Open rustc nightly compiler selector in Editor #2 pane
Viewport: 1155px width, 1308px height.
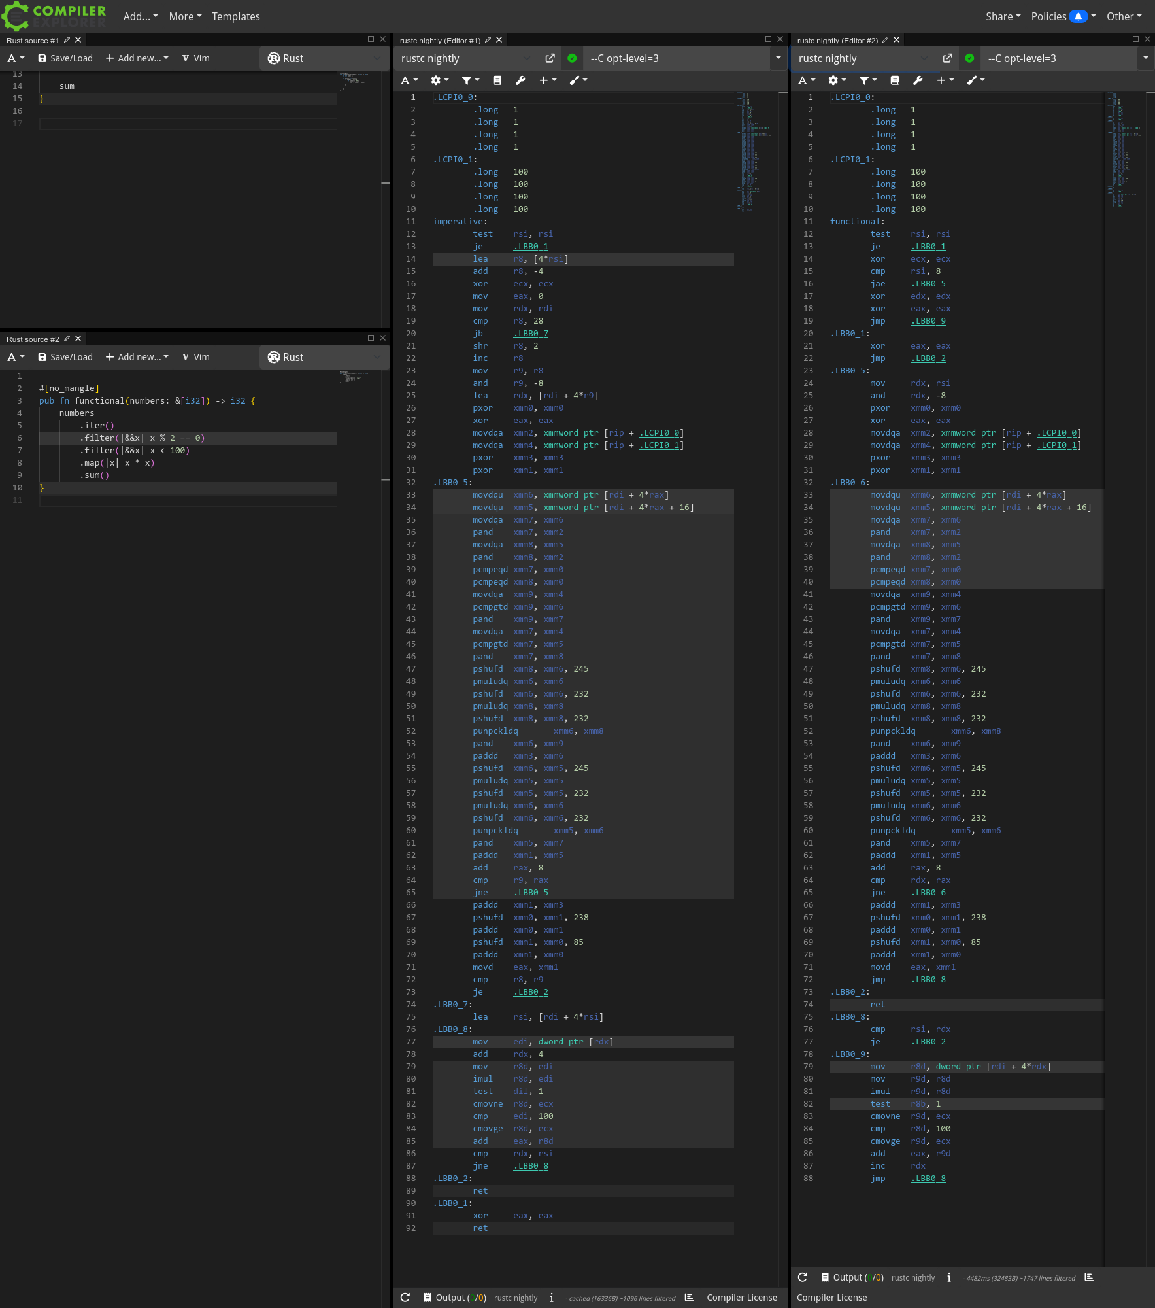coord(863,58)
